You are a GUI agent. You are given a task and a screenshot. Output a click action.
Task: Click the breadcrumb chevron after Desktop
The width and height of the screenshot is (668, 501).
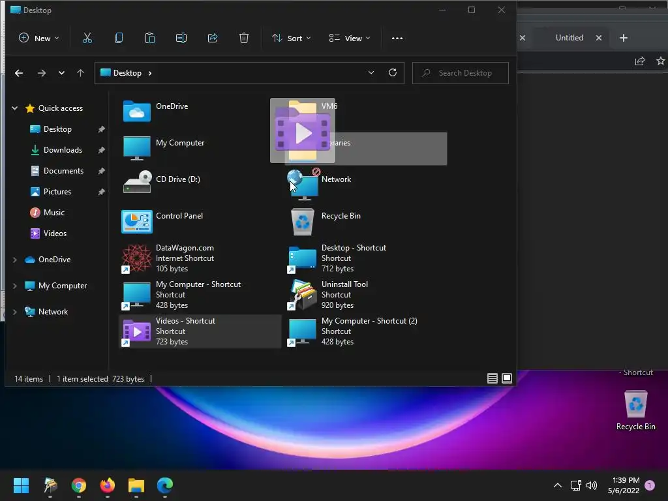click(x=150, y=73)
